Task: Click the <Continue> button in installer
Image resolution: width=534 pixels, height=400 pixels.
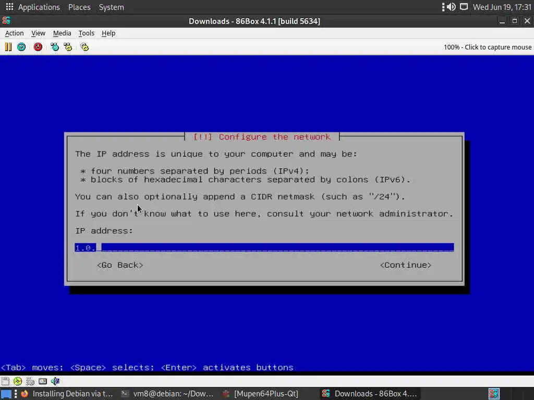Action: click(x=406, y=265)
